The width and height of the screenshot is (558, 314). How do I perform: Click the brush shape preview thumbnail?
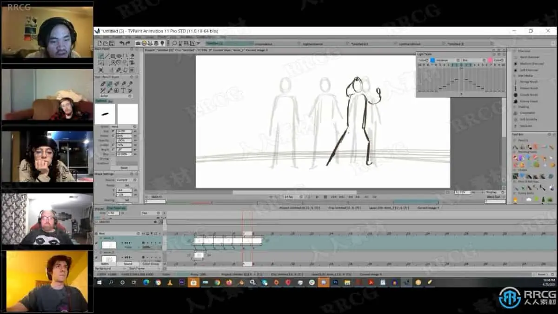105,114
